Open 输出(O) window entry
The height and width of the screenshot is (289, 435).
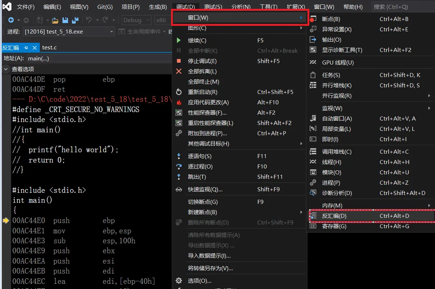[371, 40]
